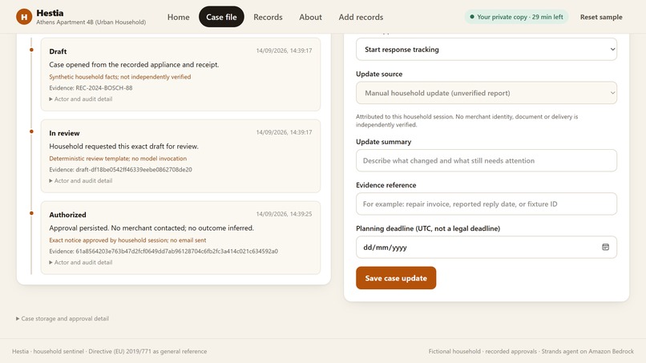Click 'Deterministic review template; no model invocation' note
646x363 pixels.
pos(118,158)
